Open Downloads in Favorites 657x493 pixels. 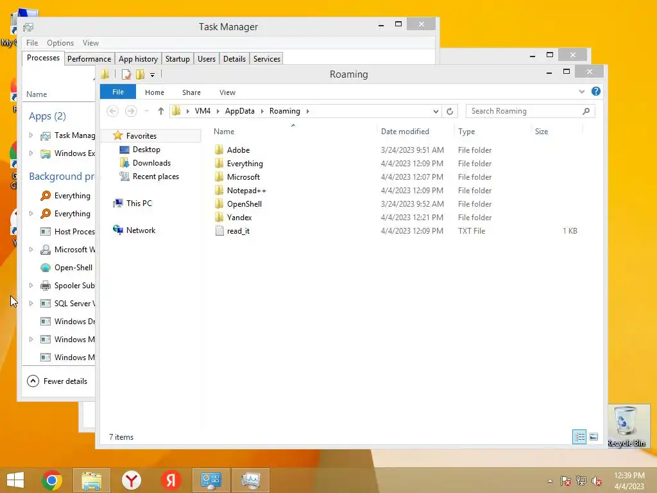151,163
